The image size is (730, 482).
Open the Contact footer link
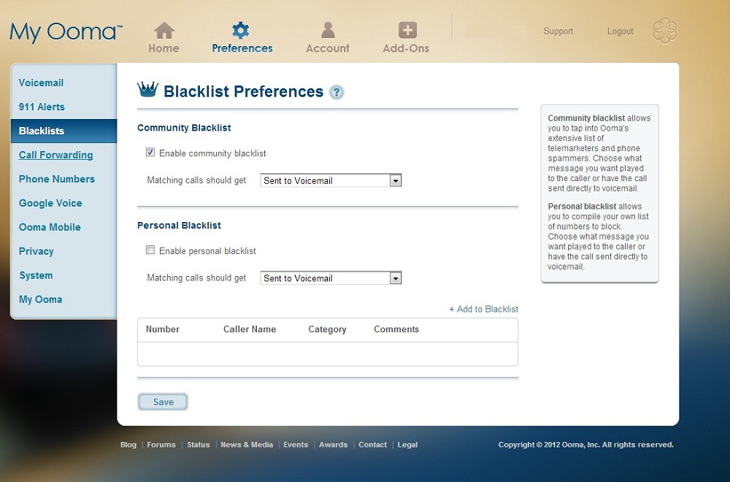pos(372,445)
